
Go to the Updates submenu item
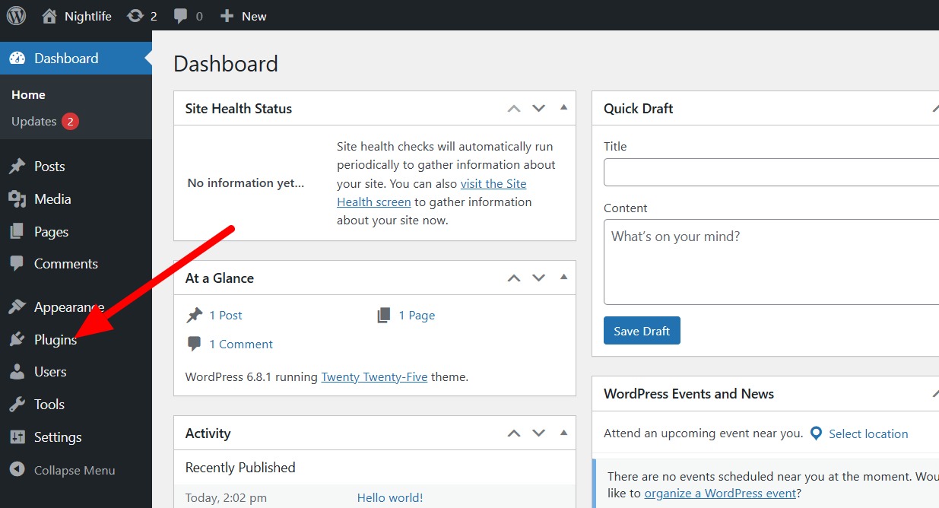(x=34, y=122)
